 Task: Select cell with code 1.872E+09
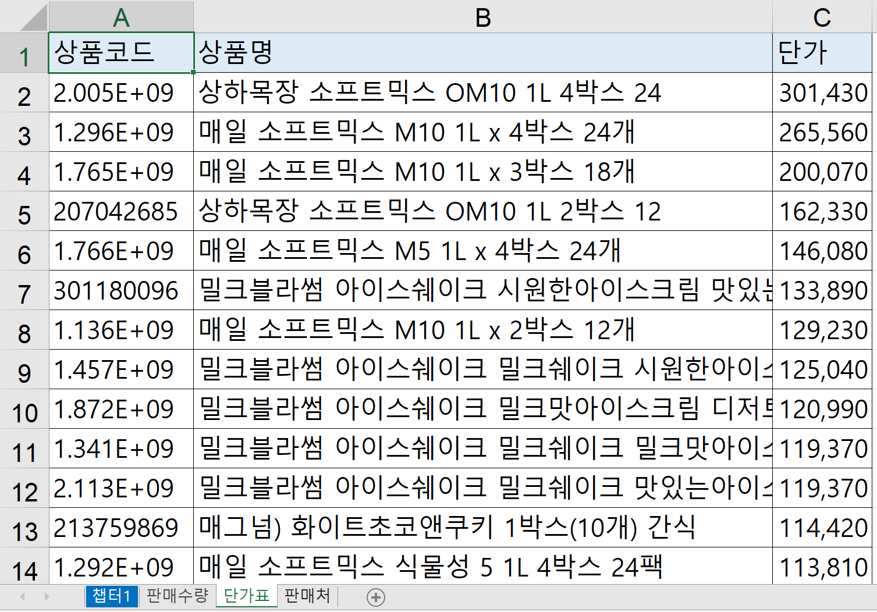(x=121, y=409)
